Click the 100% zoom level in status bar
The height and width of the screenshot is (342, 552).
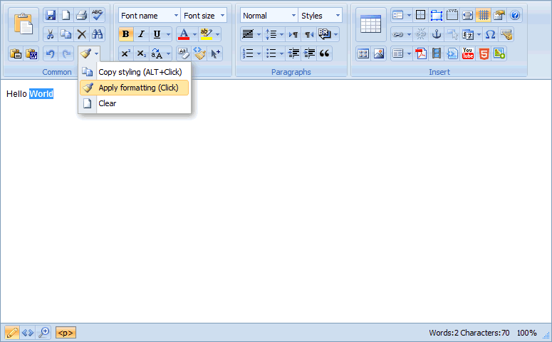click(526, 333)
